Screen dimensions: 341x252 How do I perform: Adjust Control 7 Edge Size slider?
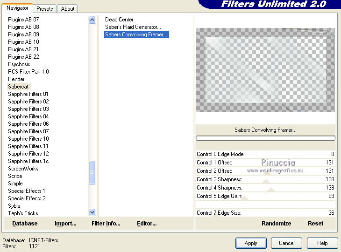(x=265, y=213)
